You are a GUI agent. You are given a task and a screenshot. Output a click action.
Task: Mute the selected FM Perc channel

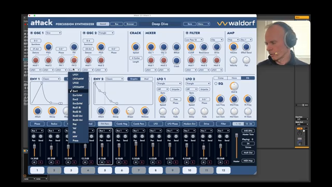tap(102, 162)
